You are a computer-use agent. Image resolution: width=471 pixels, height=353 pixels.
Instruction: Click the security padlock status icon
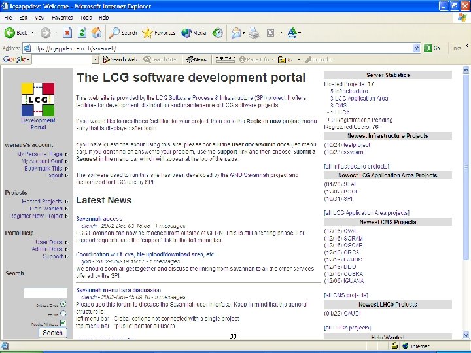coord(394,346)
